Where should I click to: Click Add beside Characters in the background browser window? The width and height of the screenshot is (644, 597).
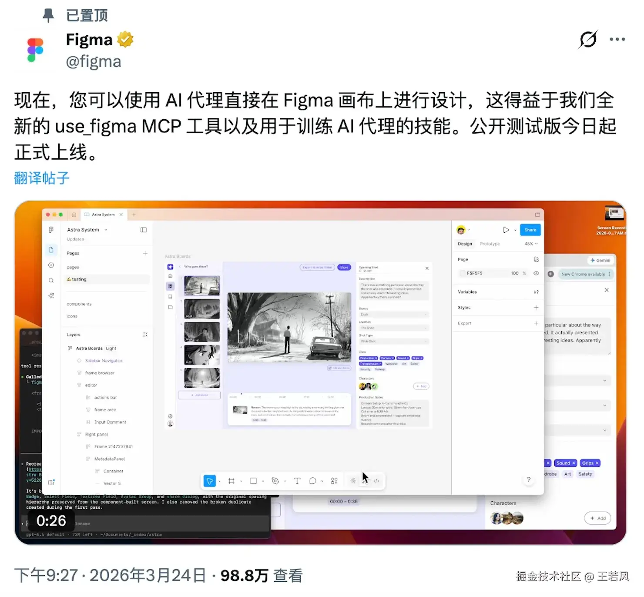coord(598,518)
